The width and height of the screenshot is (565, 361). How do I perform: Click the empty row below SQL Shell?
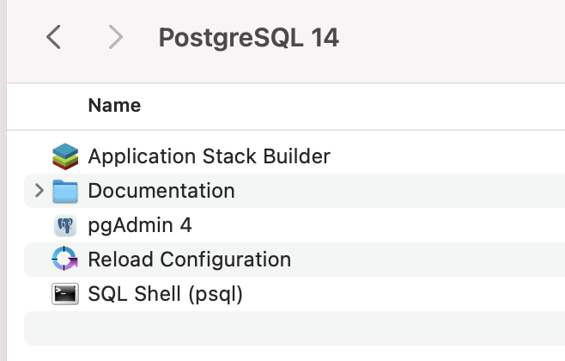pyautogui.click(x=292, y=328)
